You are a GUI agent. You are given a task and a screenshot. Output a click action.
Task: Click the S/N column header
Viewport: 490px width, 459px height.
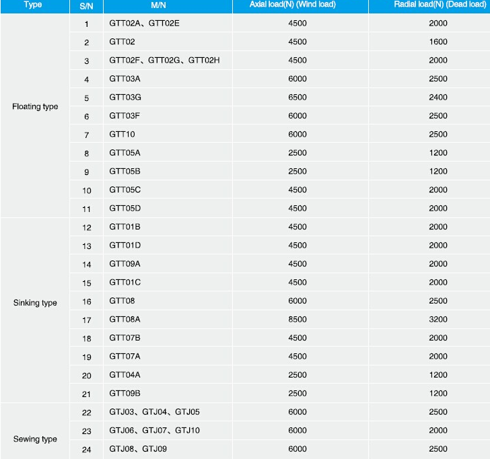click(86, 5)
